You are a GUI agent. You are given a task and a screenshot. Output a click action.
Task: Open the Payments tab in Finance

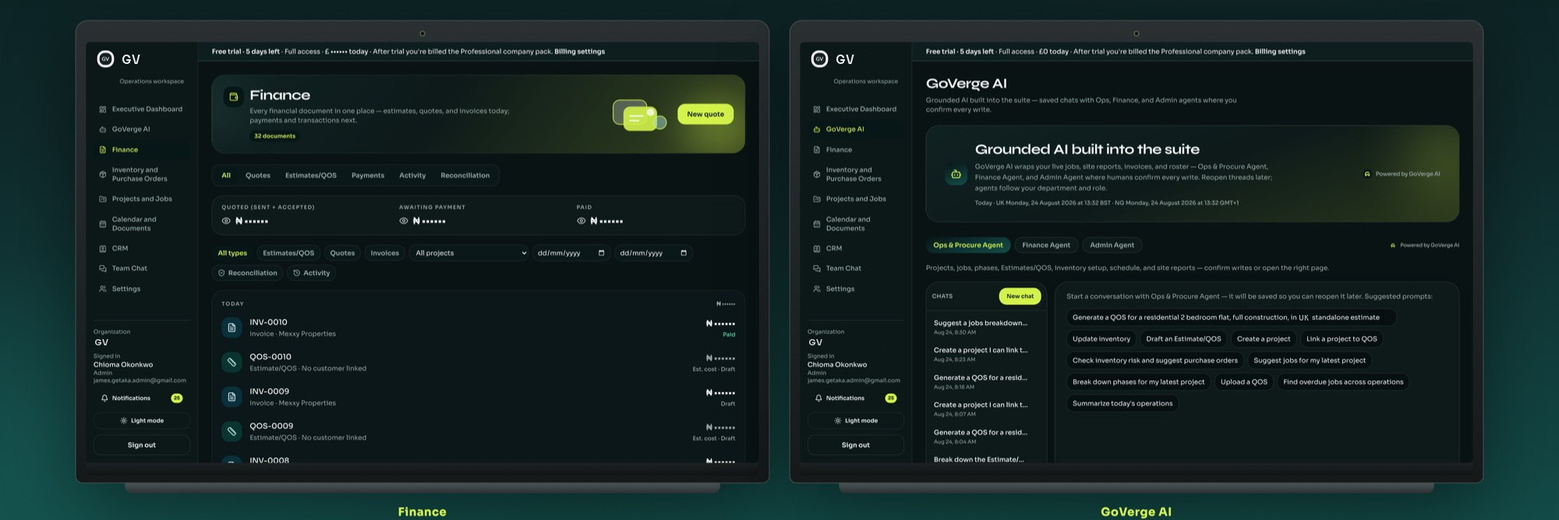coord(368,176)
